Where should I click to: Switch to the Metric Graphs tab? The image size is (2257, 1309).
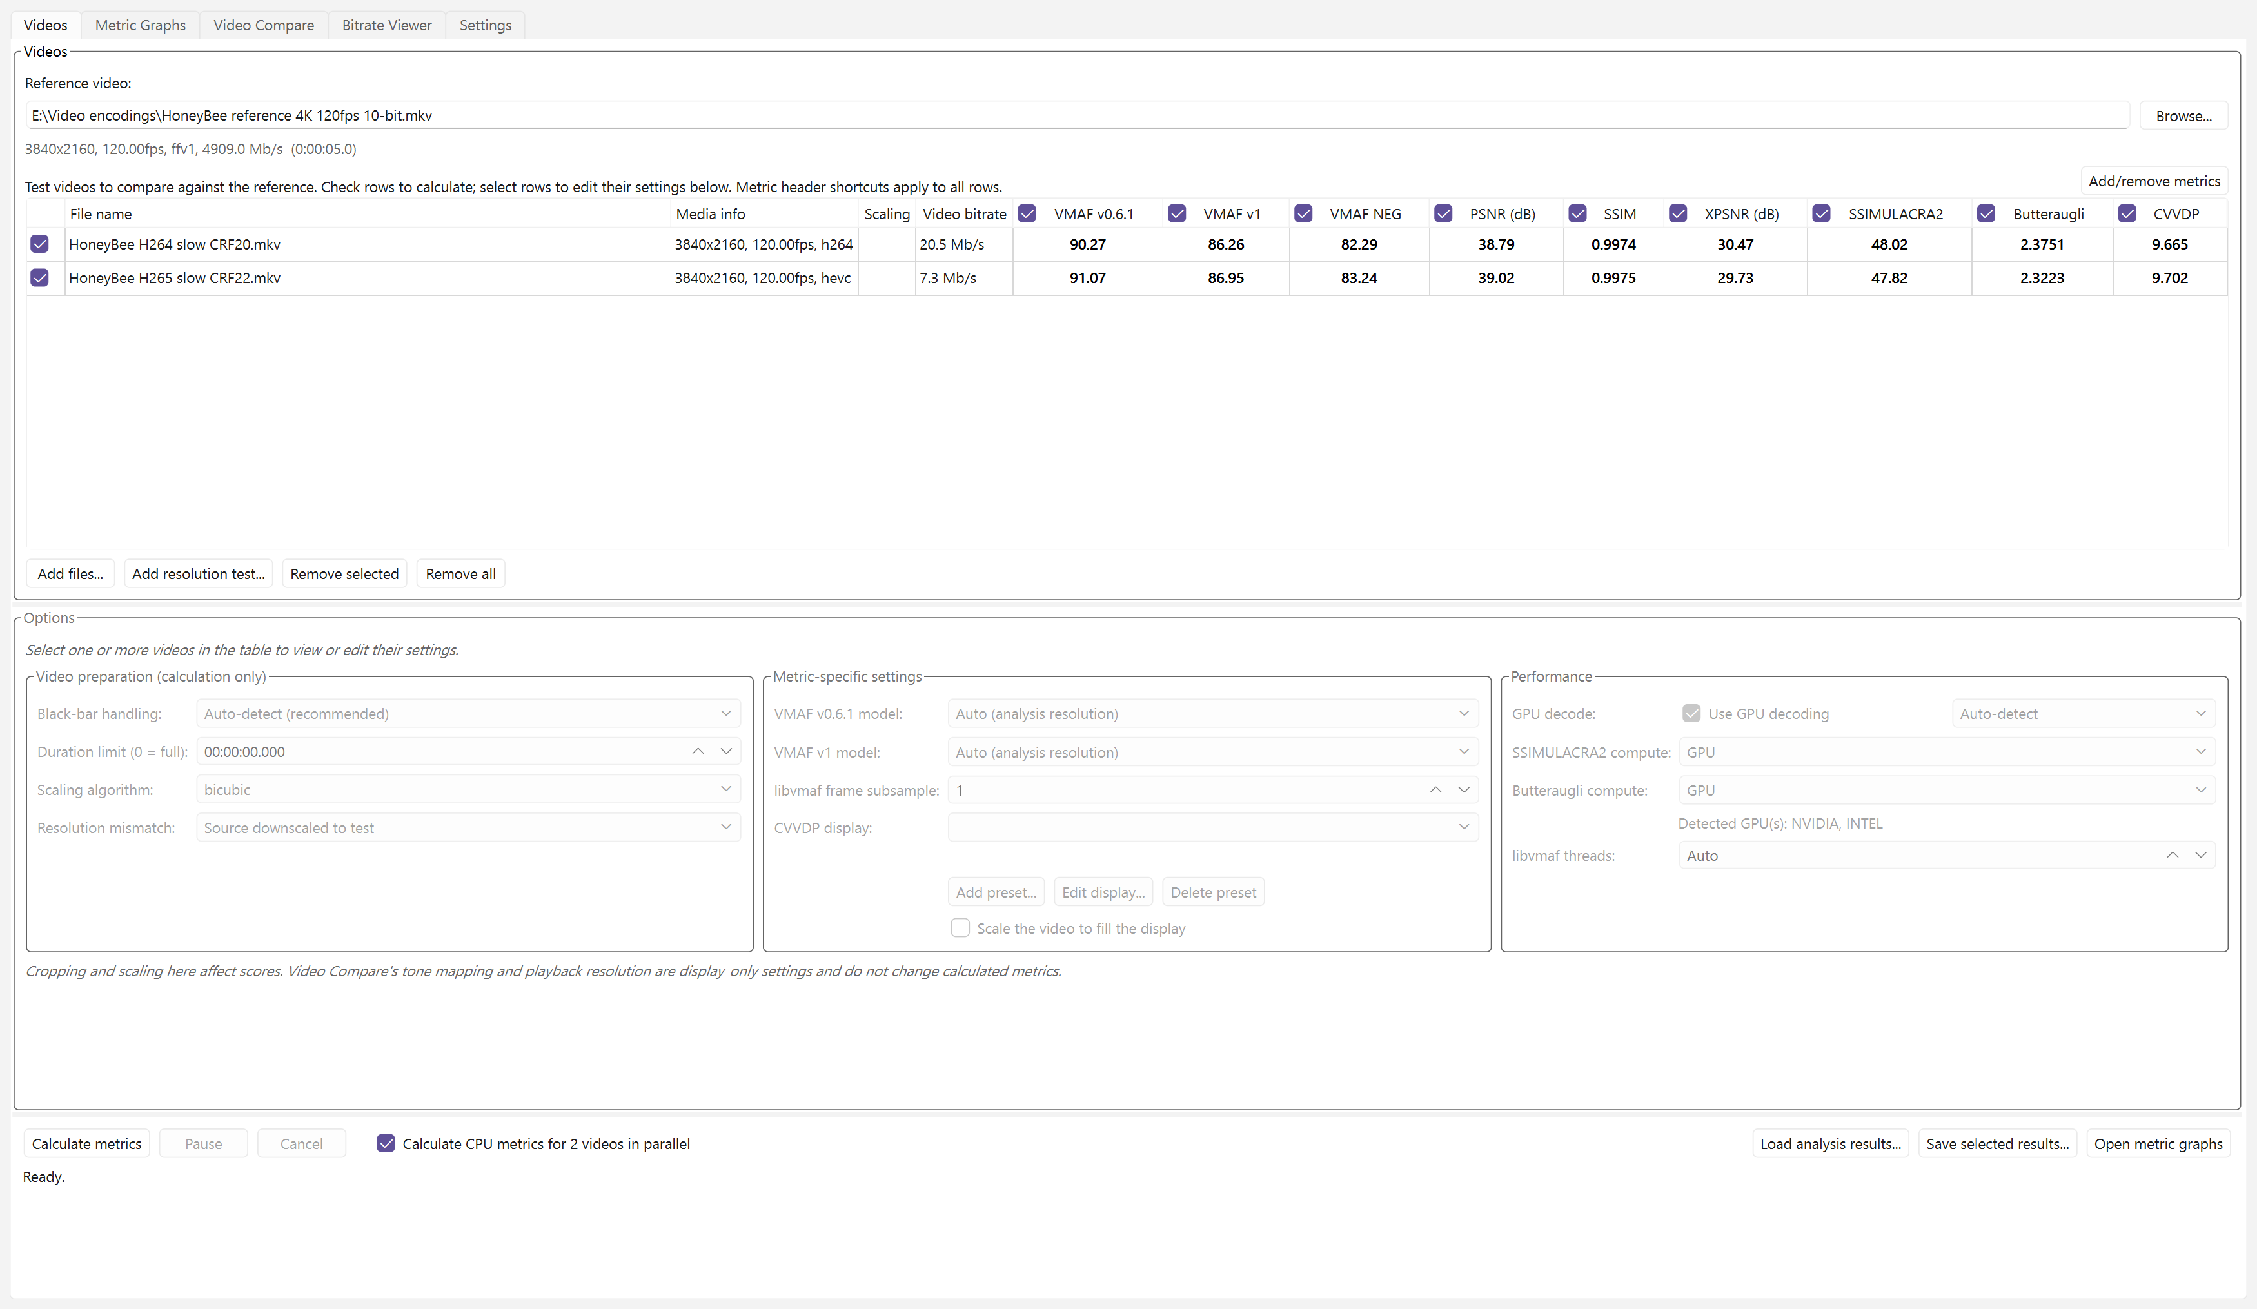[x=141, y=25]
